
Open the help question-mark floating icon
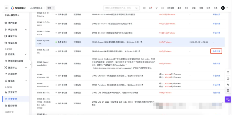(228, 79)
